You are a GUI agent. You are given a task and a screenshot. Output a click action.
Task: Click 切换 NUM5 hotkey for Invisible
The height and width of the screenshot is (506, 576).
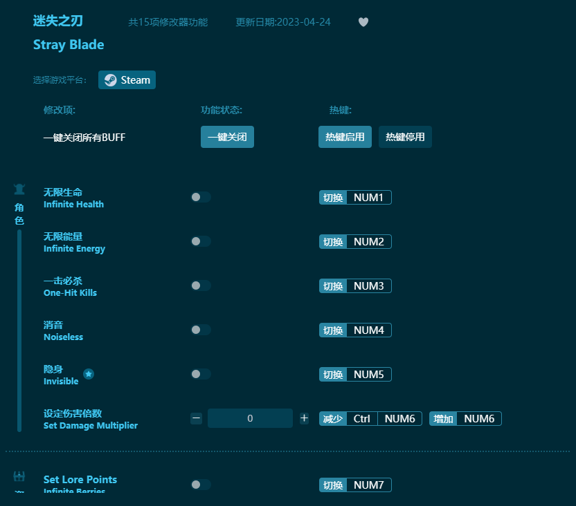click(x=355, y=374)
